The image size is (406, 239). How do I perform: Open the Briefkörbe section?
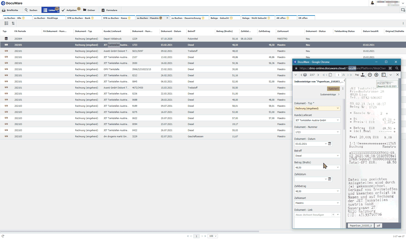pyautogui.click(x=10, y=10)
